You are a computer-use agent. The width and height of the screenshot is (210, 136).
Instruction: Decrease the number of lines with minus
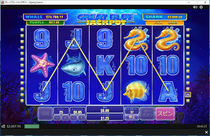coord(57,118)
